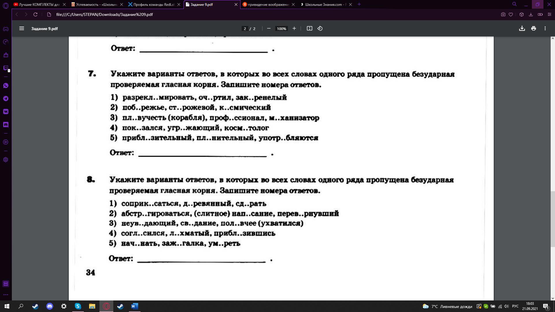
Task: Open GX Control speedometer sidebar icon
Action: point(5,42)
